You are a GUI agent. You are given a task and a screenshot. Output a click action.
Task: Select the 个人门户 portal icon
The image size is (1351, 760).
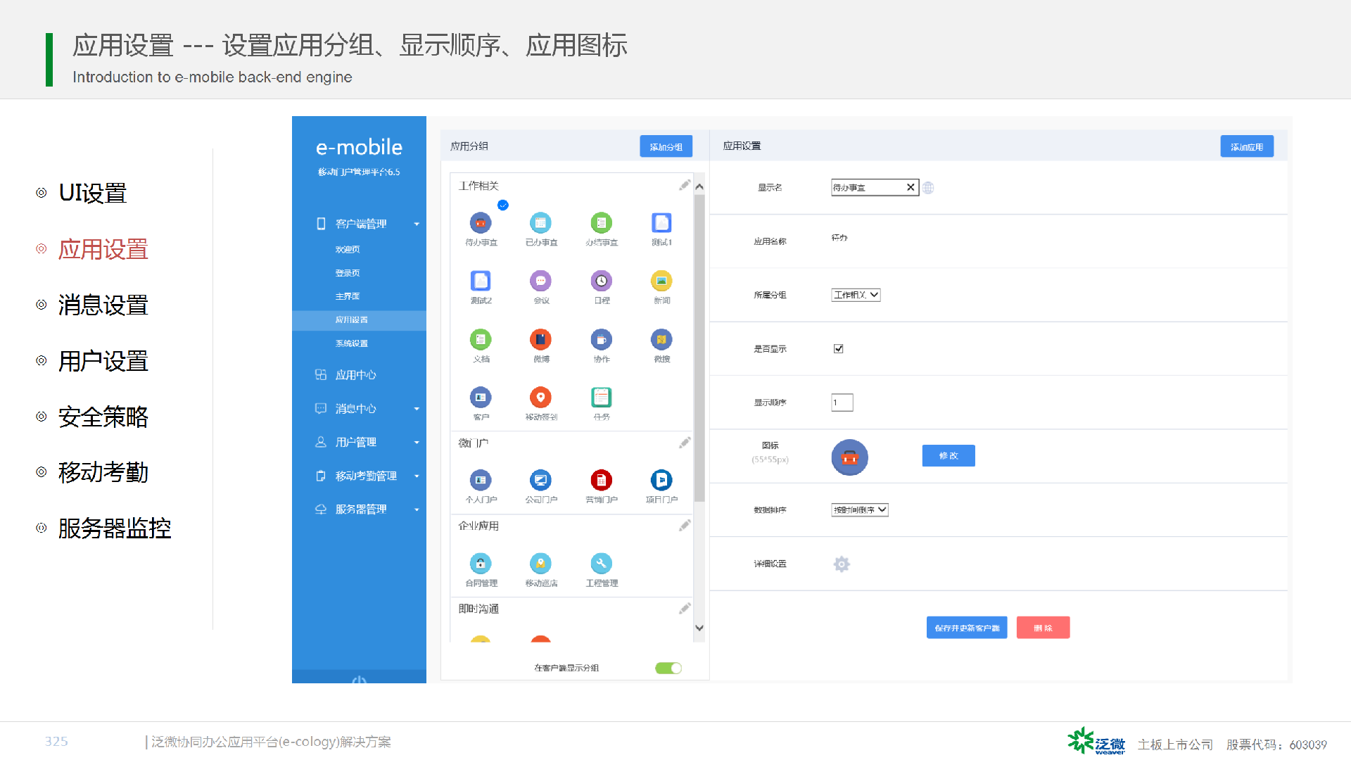481,480
